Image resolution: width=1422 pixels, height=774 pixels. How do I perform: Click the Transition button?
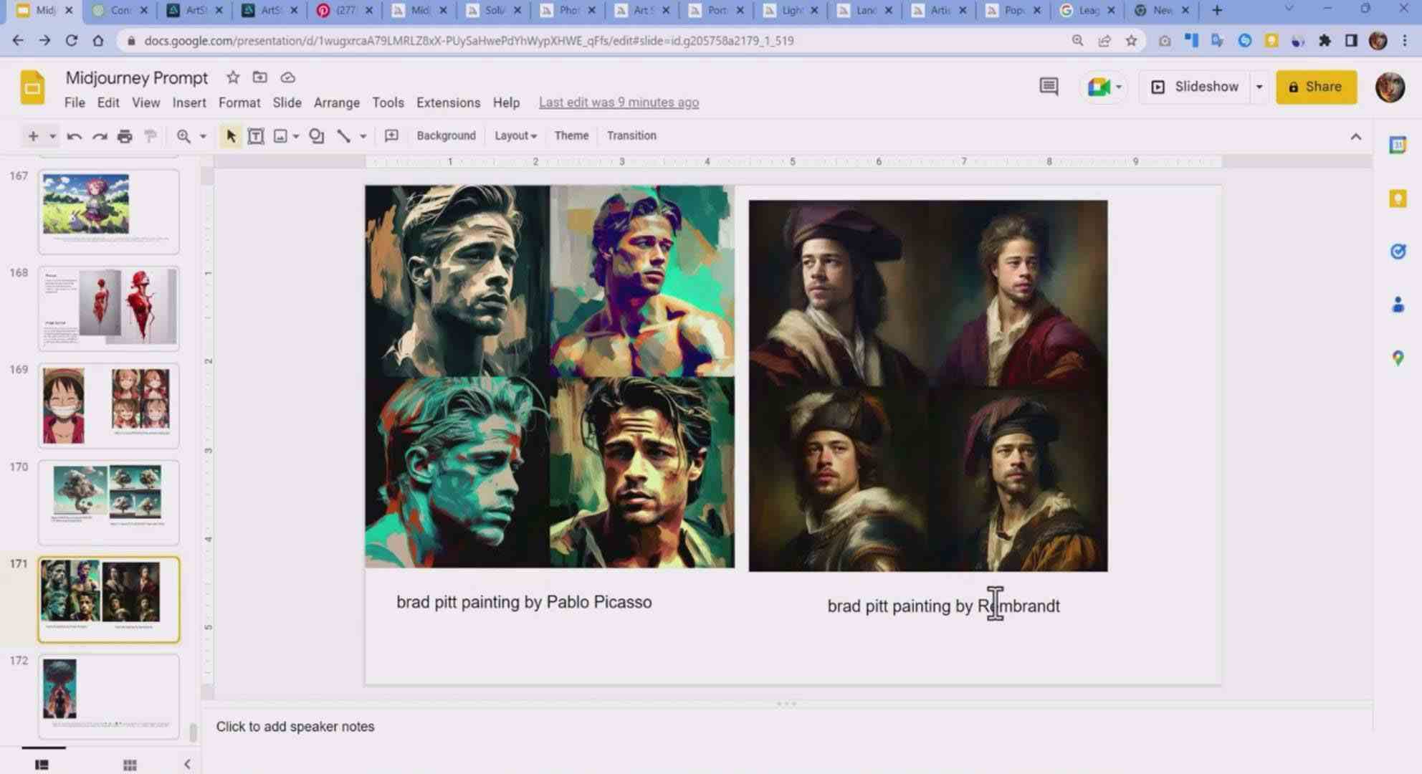[x=631, y=135]
